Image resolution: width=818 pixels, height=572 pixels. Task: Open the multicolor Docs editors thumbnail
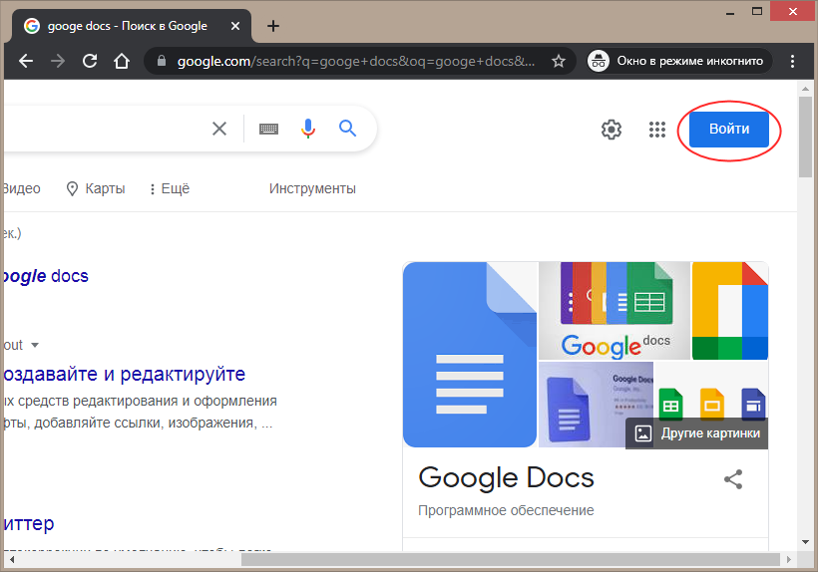tap(730, 311)
